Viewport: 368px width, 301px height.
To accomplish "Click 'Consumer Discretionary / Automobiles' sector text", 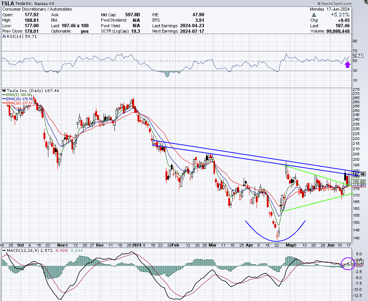I will 37,9.
